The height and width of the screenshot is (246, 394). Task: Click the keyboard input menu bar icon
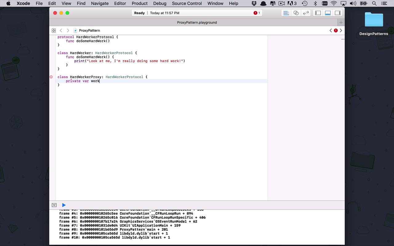(x=324, y=3)
